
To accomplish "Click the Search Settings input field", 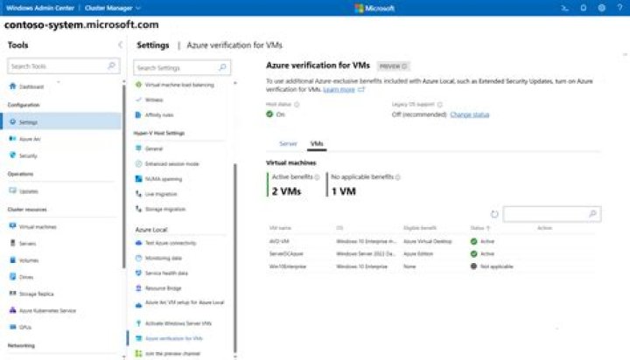I will click(x=182, y=67).
